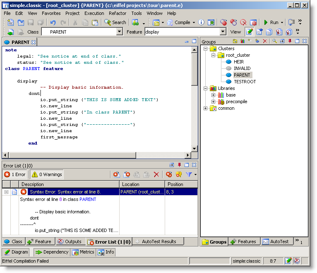This screenshot has height=273, width=317.
Task: Click the red X icon in Error List toolbar
Action: click(156, 174)
